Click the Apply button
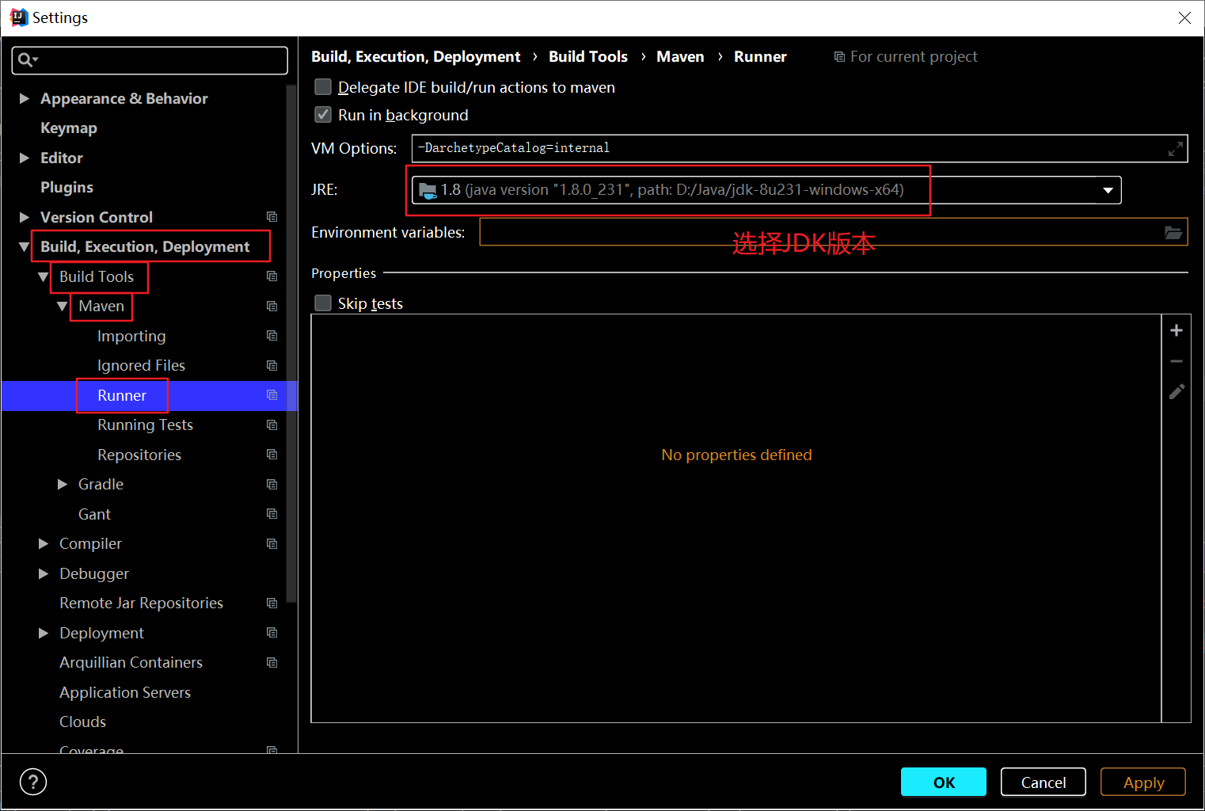Image resolution: width=1205 pixels, height=811 pixels. (x=1142, y=782)
